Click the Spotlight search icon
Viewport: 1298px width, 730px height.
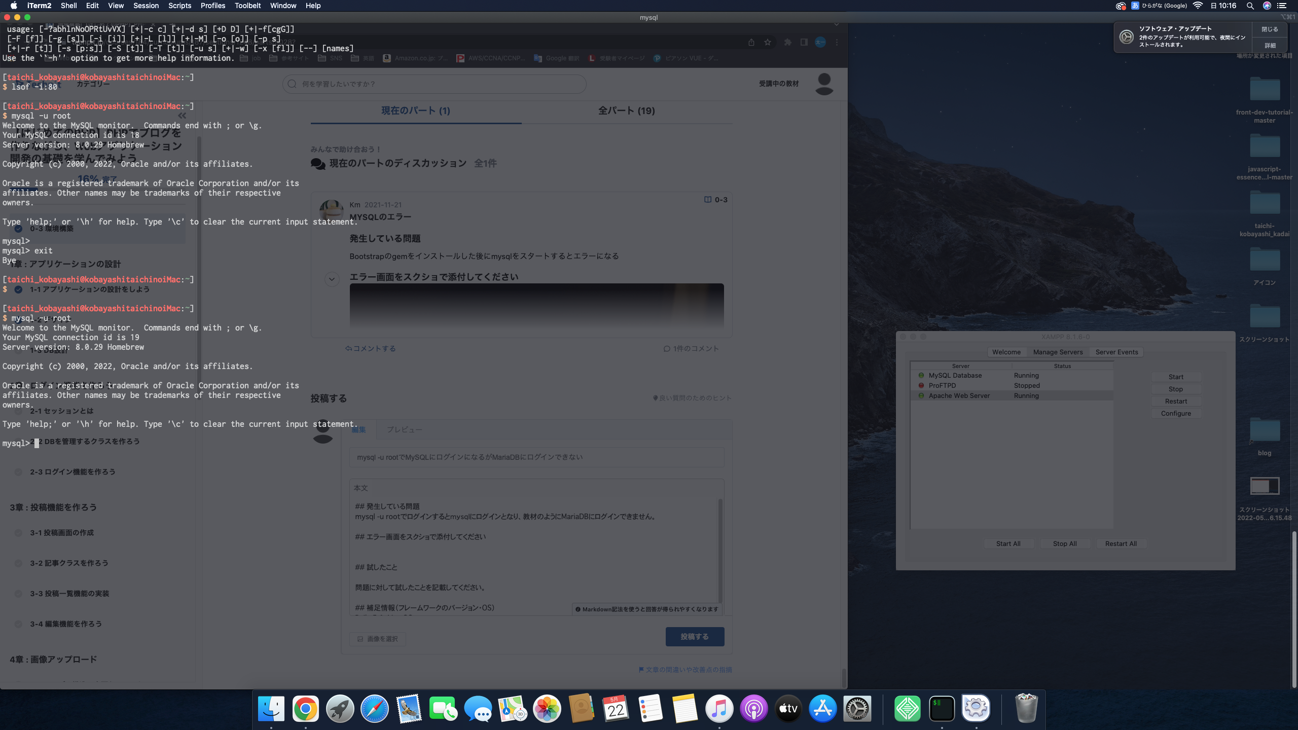pyautogui.click(x=1250, y=6)
